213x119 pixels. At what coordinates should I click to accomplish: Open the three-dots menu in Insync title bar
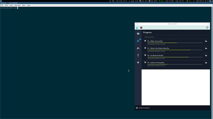137,24
